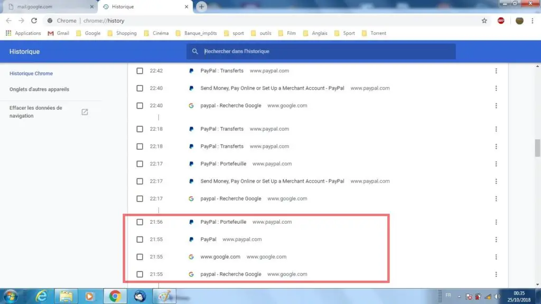The image size is (541, 304).
Task: Open the Gmail bookmark
Action: 59,33
